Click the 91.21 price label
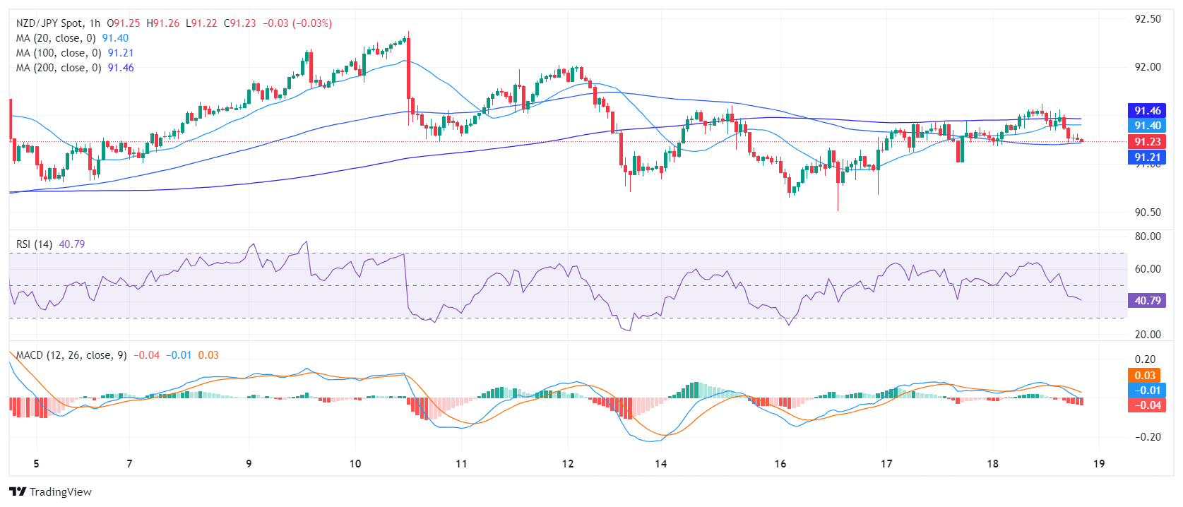Viewport: 1183px width, 507px height. click(x=1147, y=157)
